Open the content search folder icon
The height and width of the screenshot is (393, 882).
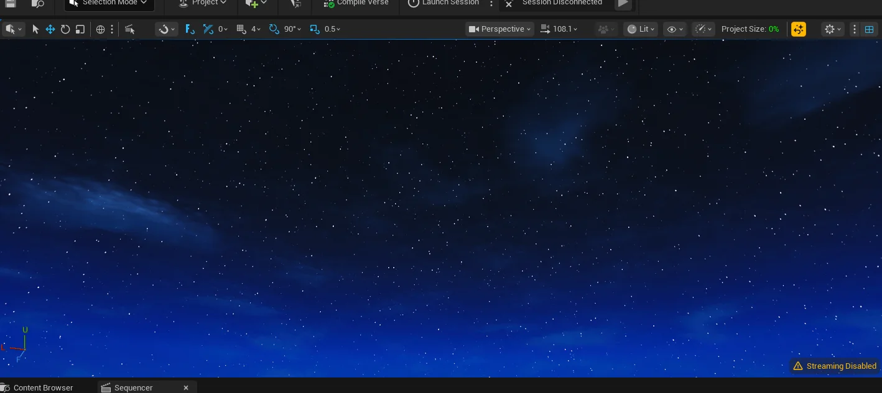click(37, 3)
